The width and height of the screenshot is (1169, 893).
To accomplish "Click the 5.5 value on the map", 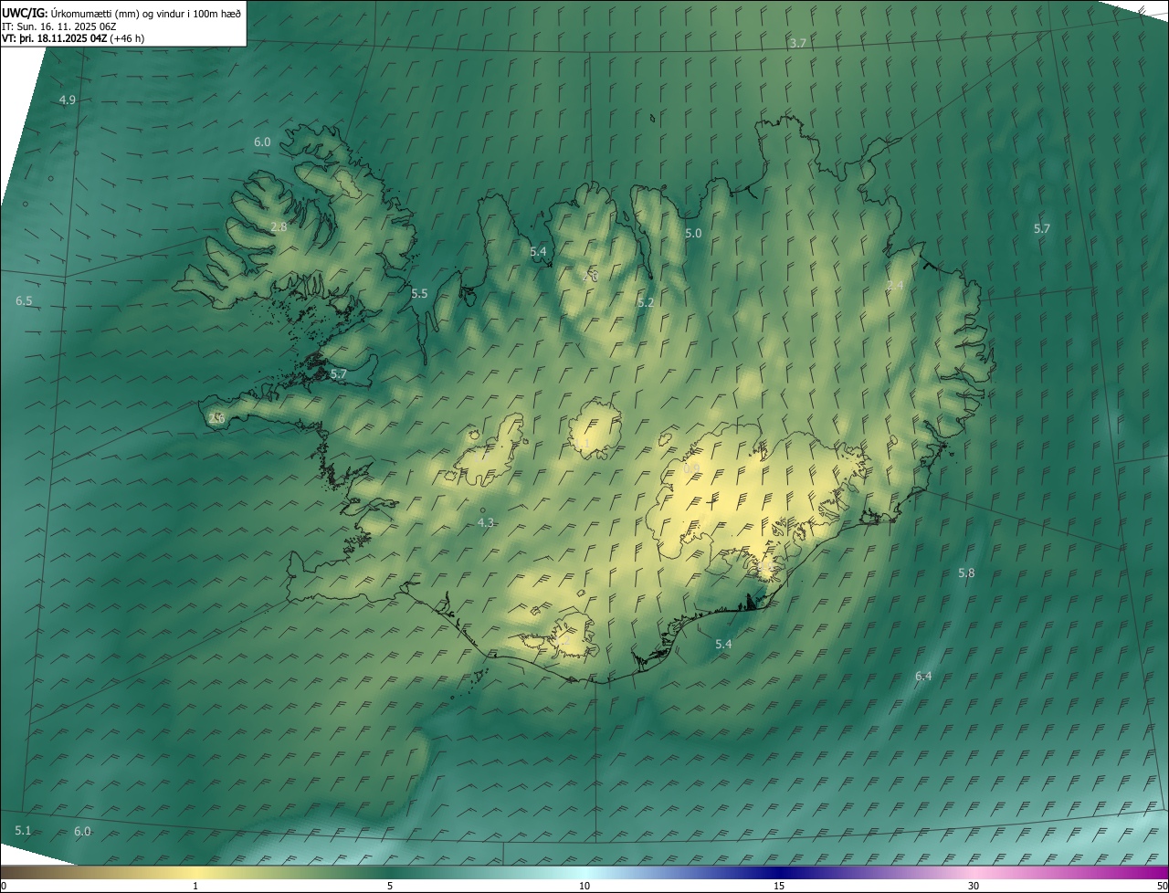I will [x=419, y=294].
